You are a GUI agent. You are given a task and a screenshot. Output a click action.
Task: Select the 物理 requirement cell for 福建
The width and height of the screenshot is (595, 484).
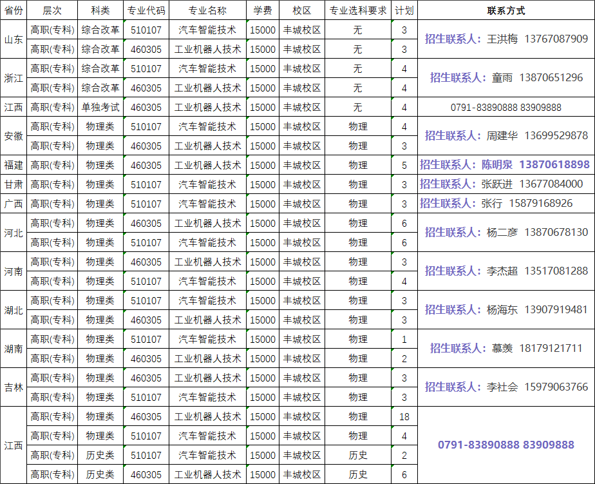point(357,164)
